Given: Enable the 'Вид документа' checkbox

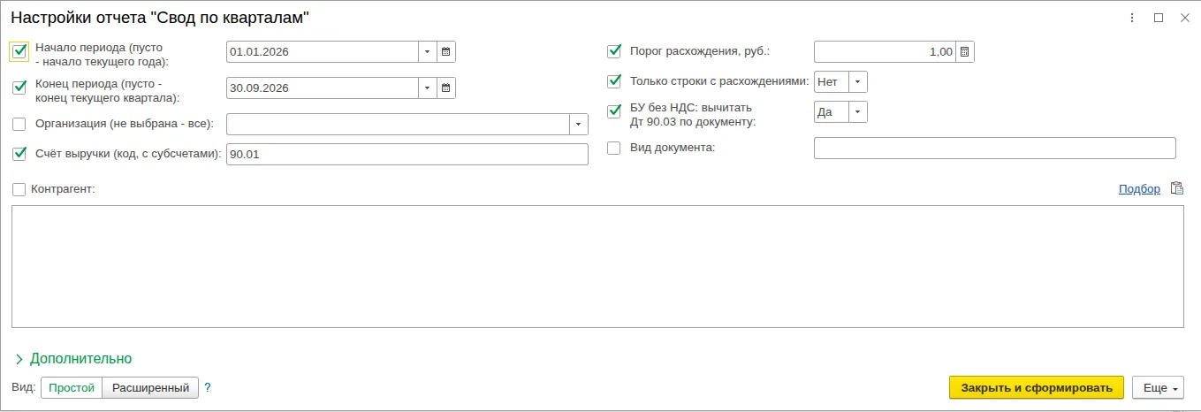Looking at the screenshot, I should tap(614, 148).
